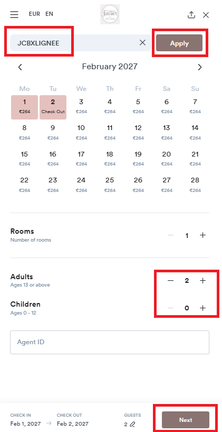Close the booking panel with X
This screenshot has width=222, height=432.
(x=206, y=15)
